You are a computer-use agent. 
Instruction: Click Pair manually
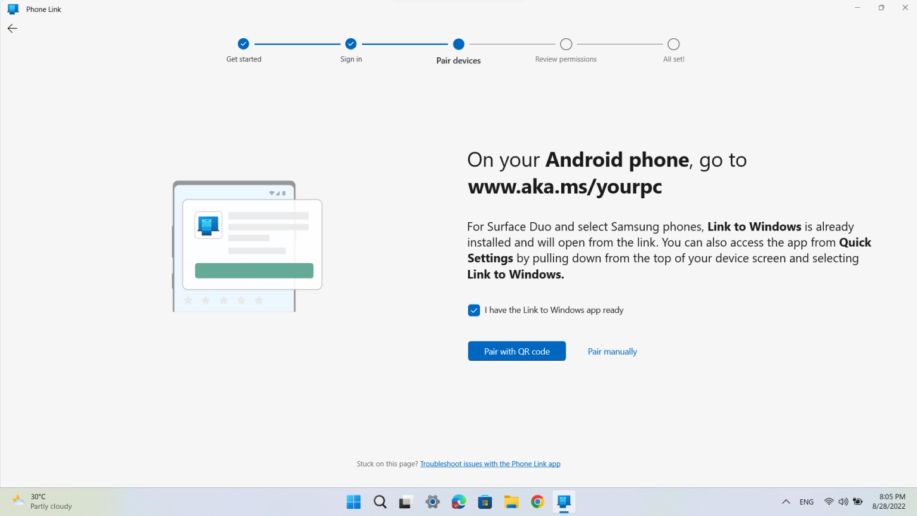[x=612, y=351]
